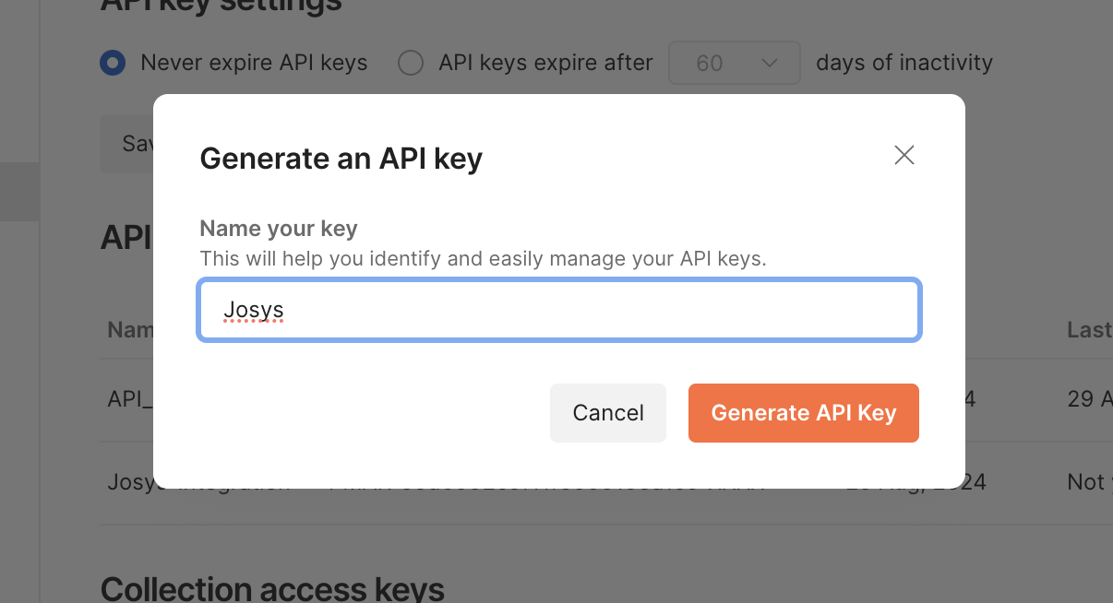This screenshot has height=603, width=1113.
Task: Click the API key settings heading
Action: point(221,6)
